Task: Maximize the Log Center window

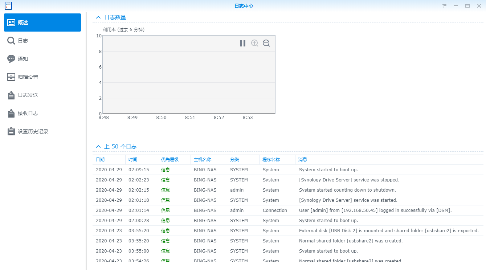Action: pos(467,6)
